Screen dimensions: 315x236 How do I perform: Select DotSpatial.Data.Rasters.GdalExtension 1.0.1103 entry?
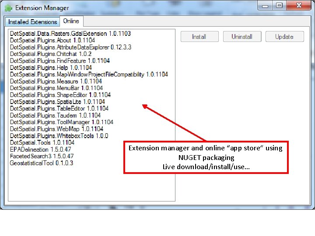70,34
